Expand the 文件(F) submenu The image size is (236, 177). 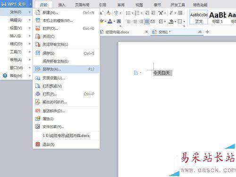16,12
